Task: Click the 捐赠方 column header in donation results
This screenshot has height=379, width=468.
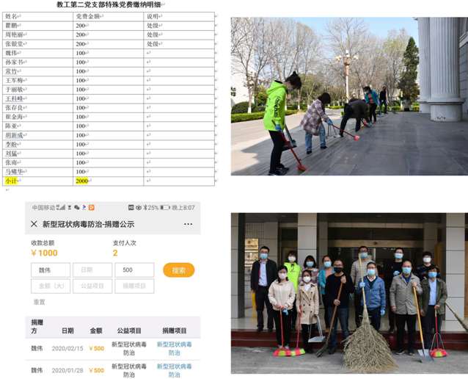Action: coord(37,326)
